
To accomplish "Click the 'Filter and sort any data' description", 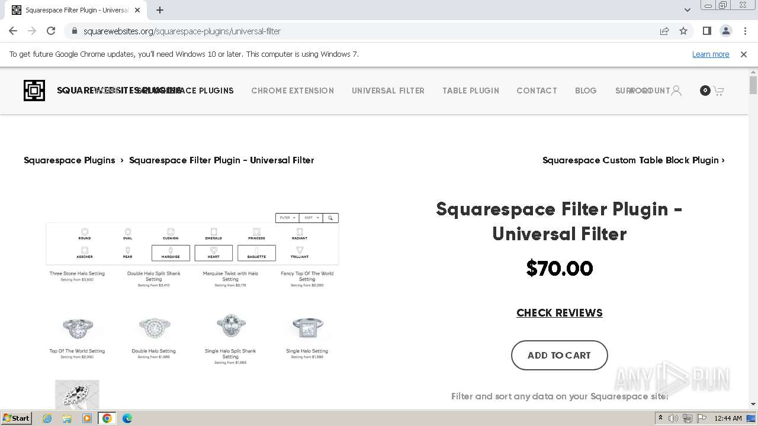I will (560, 396).
